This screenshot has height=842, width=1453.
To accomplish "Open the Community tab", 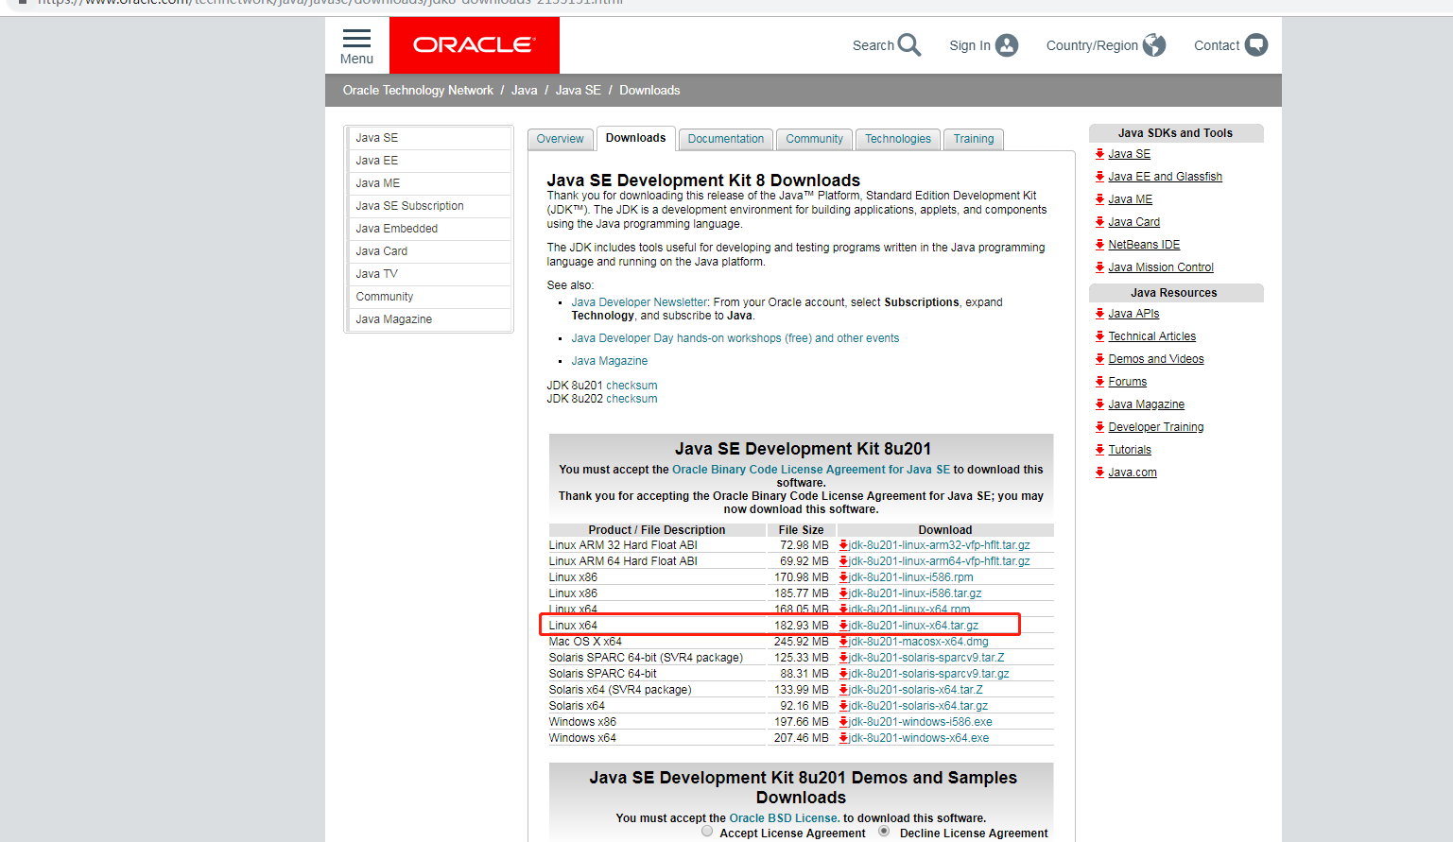I will coord(815,139).
